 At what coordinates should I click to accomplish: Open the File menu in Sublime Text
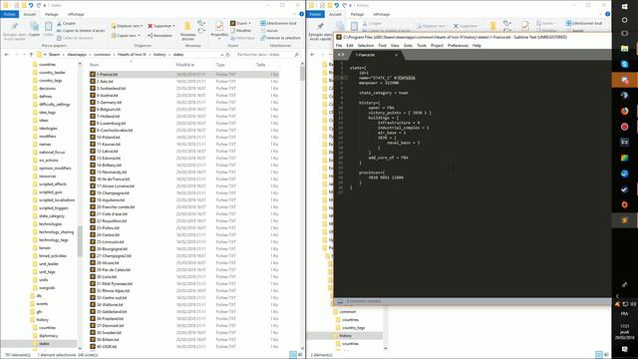(x=339, y=46)
